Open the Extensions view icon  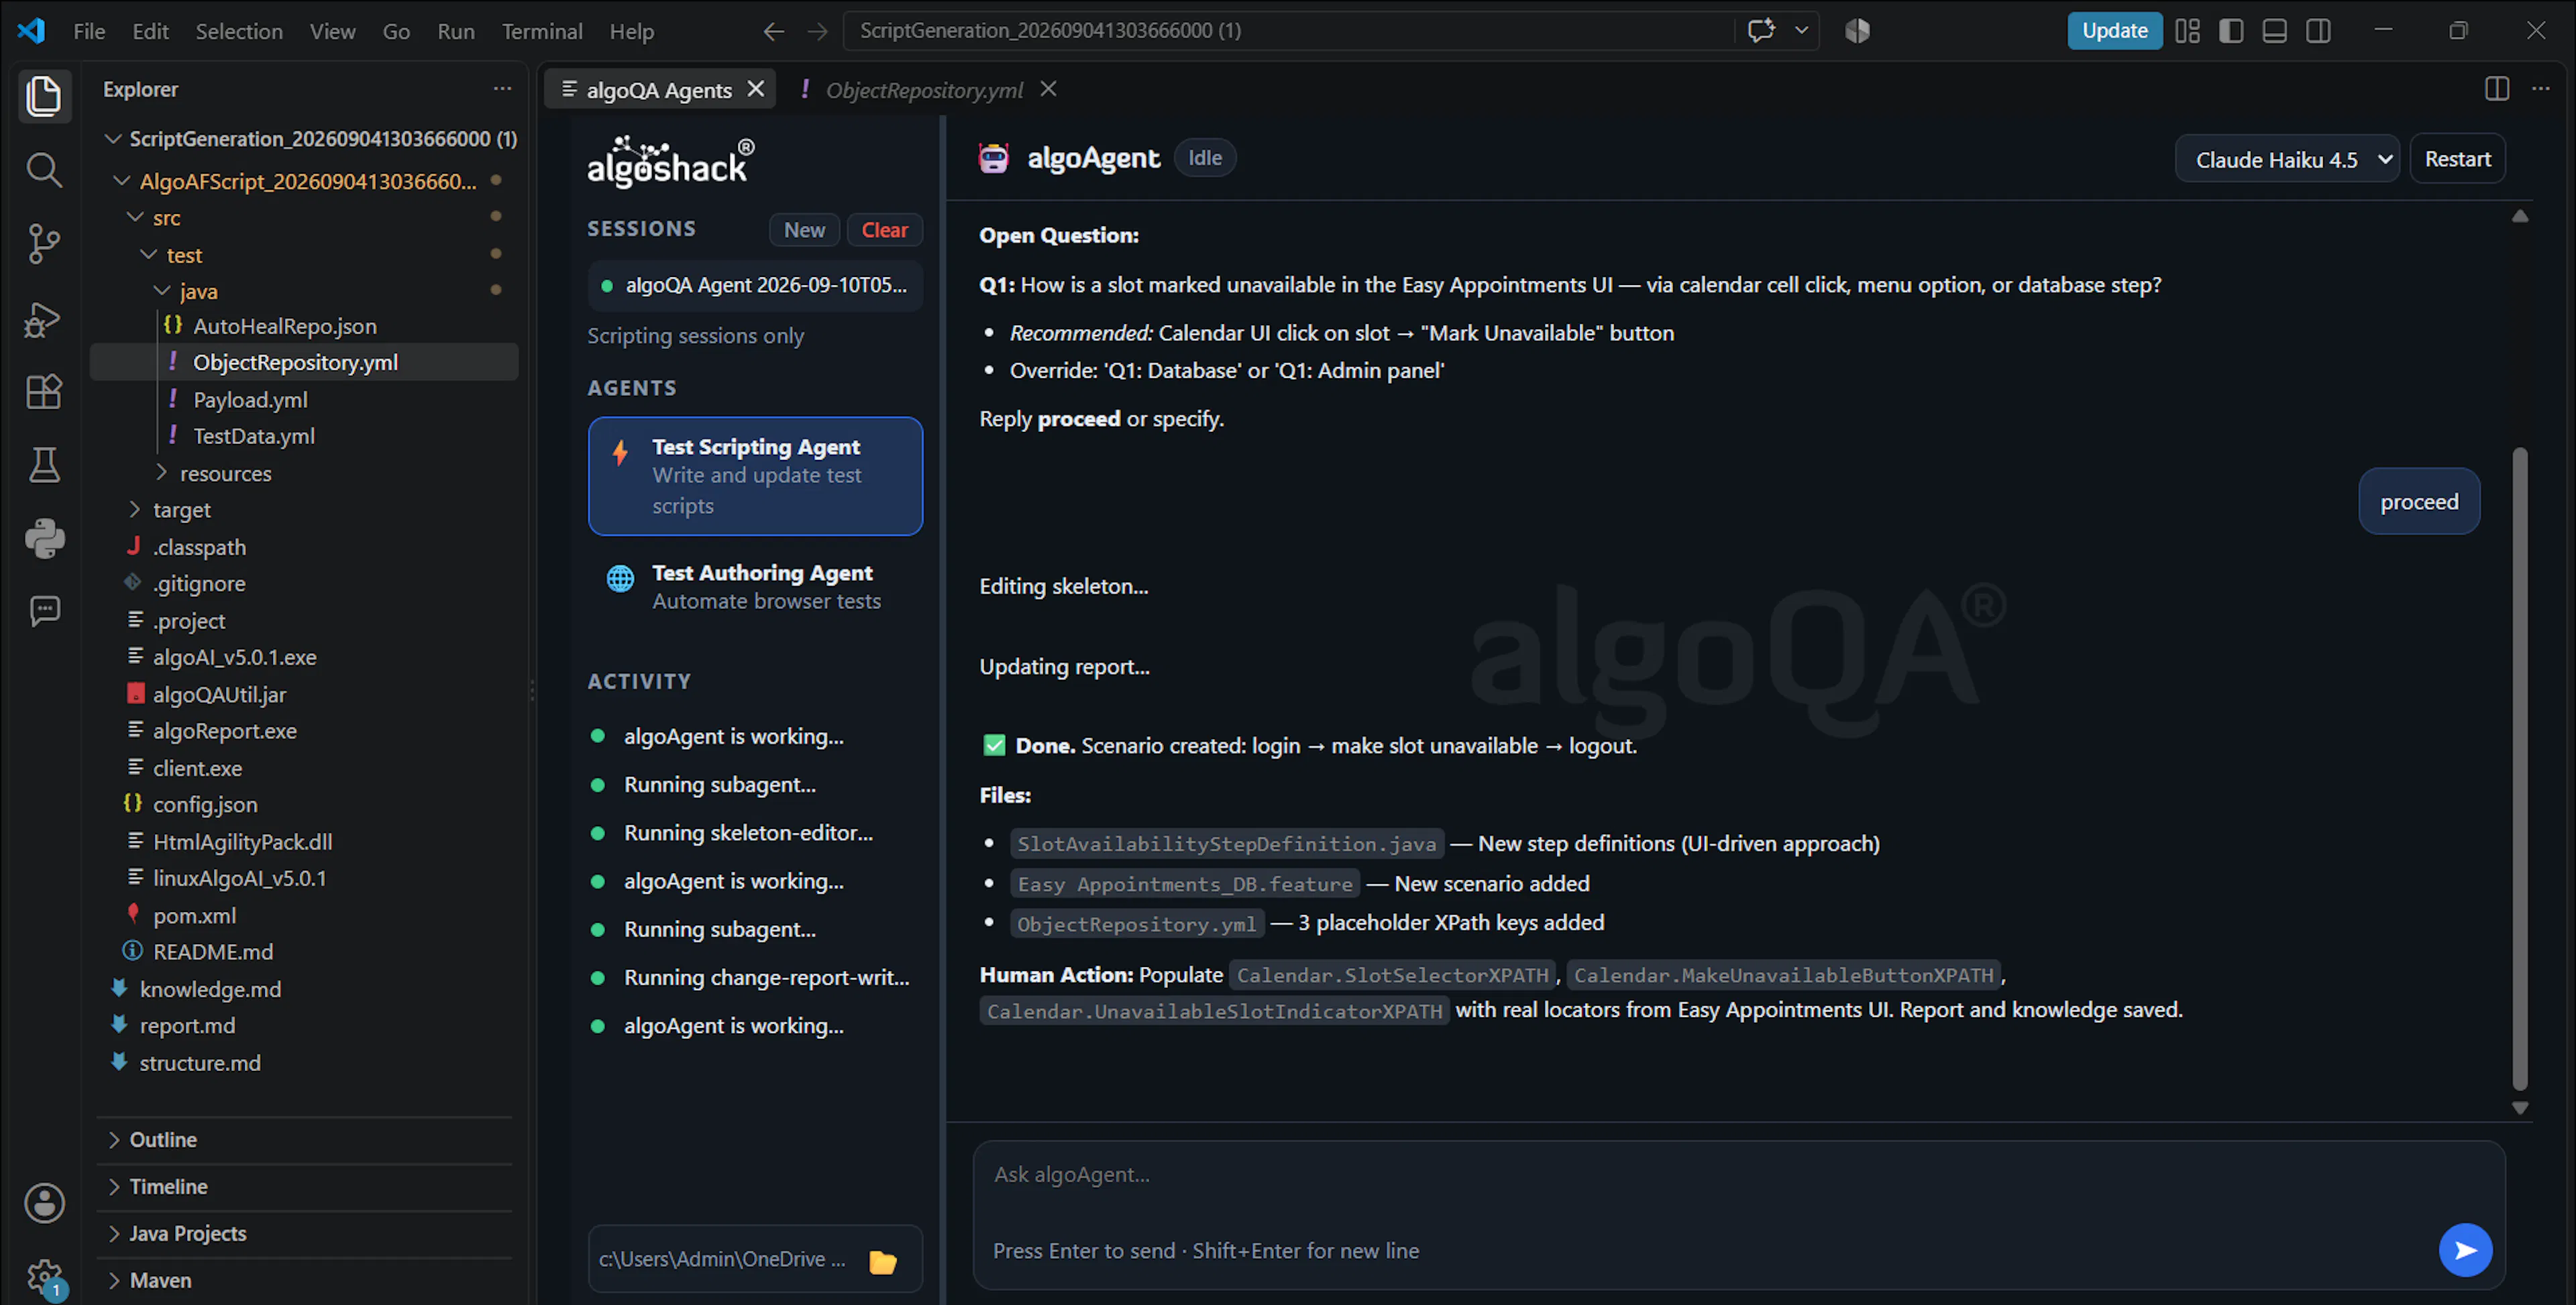pyautogui.click(x=43, y=391)
